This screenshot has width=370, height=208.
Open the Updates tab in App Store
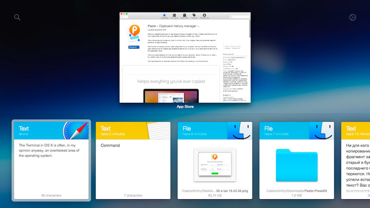[204, 16]
